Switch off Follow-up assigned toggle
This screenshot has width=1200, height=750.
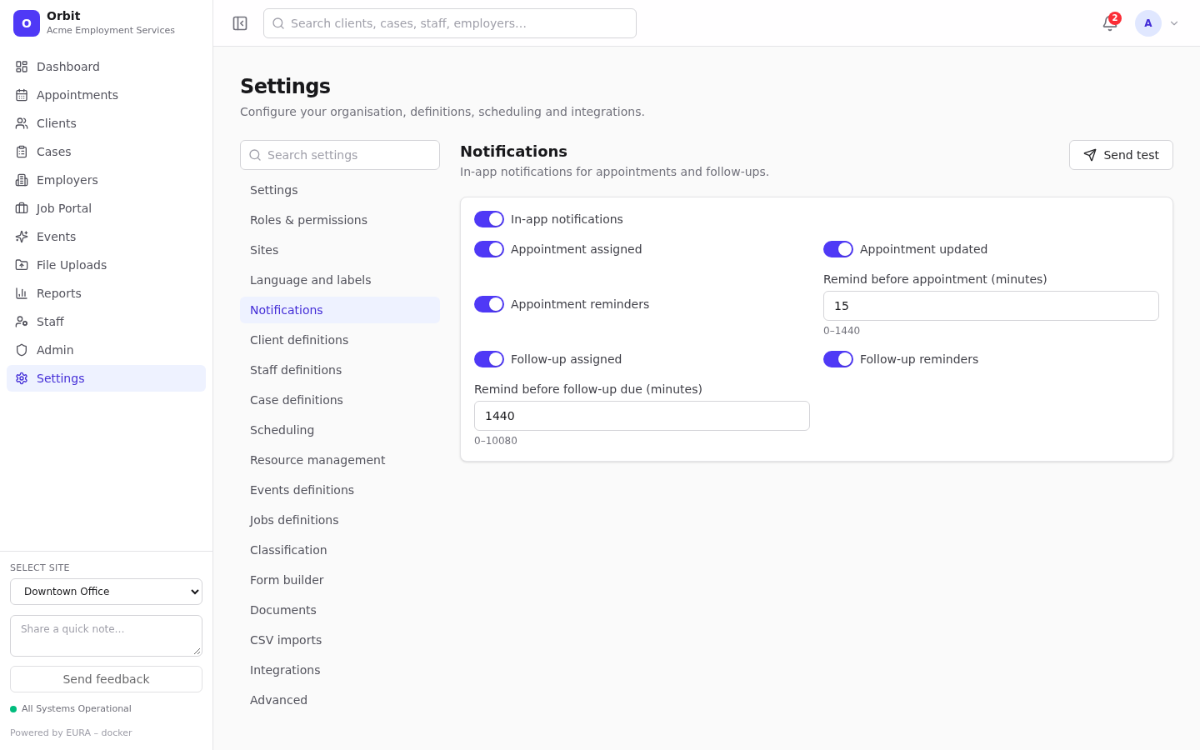point(489,359)
